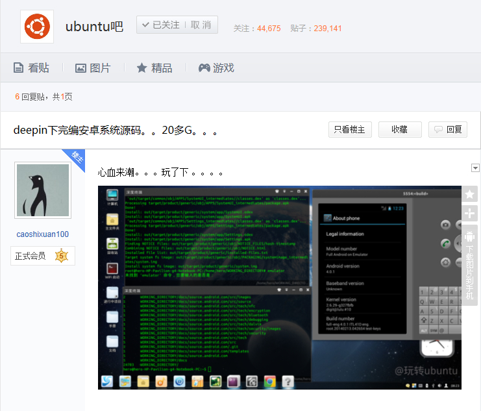Open the post options dropdown arrow
Screen dimensions: 481x411
475,168
